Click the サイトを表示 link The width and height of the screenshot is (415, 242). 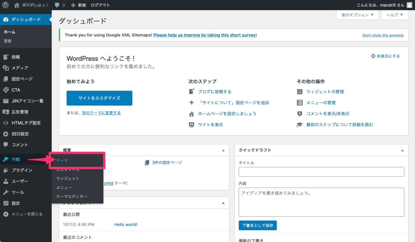coord(211,124)
